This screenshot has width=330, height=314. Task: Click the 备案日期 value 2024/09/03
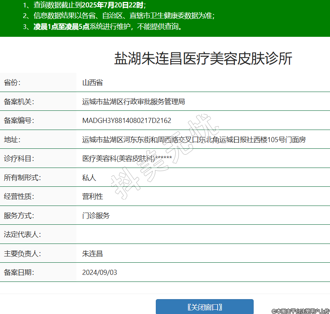click(99, 272)
